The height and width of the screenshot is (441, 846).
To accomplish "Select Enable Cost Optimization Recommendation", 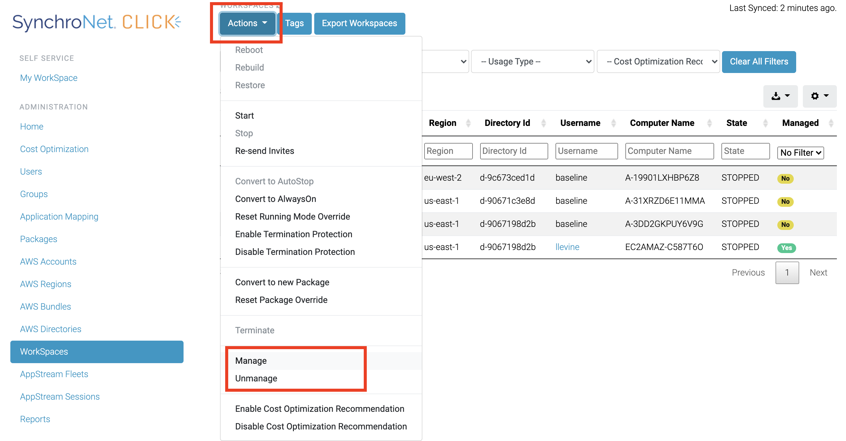I will 320,409.
